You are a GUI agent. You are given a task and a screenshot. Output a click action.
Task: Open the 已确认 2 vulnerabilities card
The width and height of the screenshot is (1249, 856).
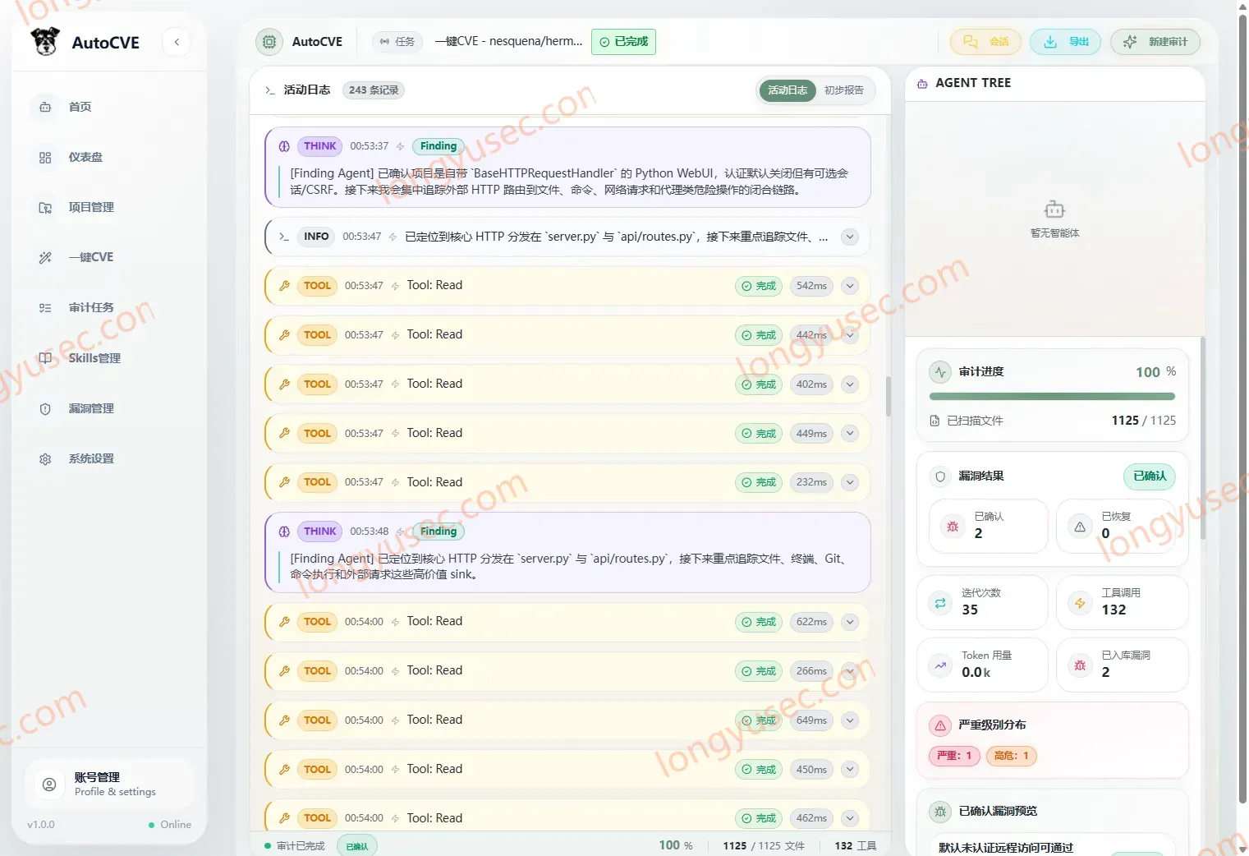[x=988, y=526]
